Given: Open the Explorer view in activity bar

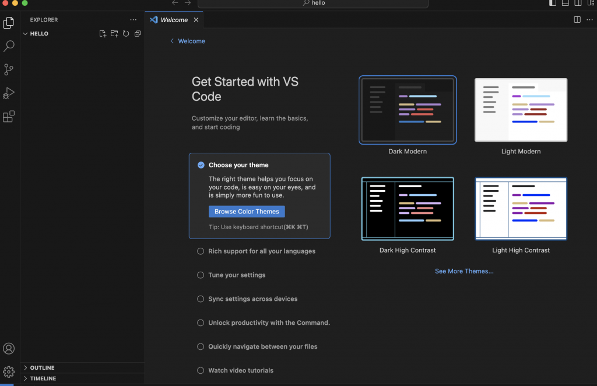Looking at the screenshot, I should pos(9,23).
